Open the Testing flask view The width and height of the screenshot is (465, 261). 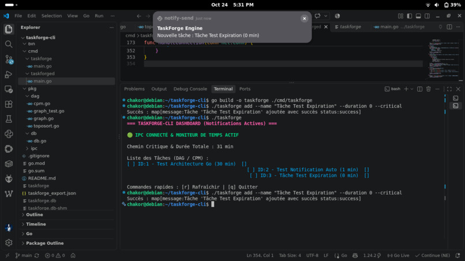pos(9,119)
